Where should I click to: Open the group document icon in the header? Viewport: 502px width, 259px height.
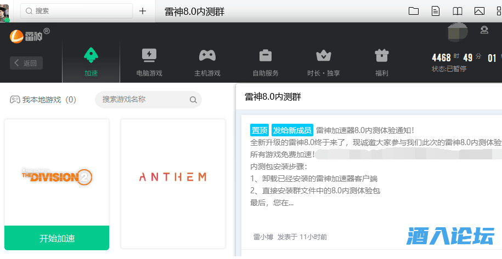pos(436,11)
